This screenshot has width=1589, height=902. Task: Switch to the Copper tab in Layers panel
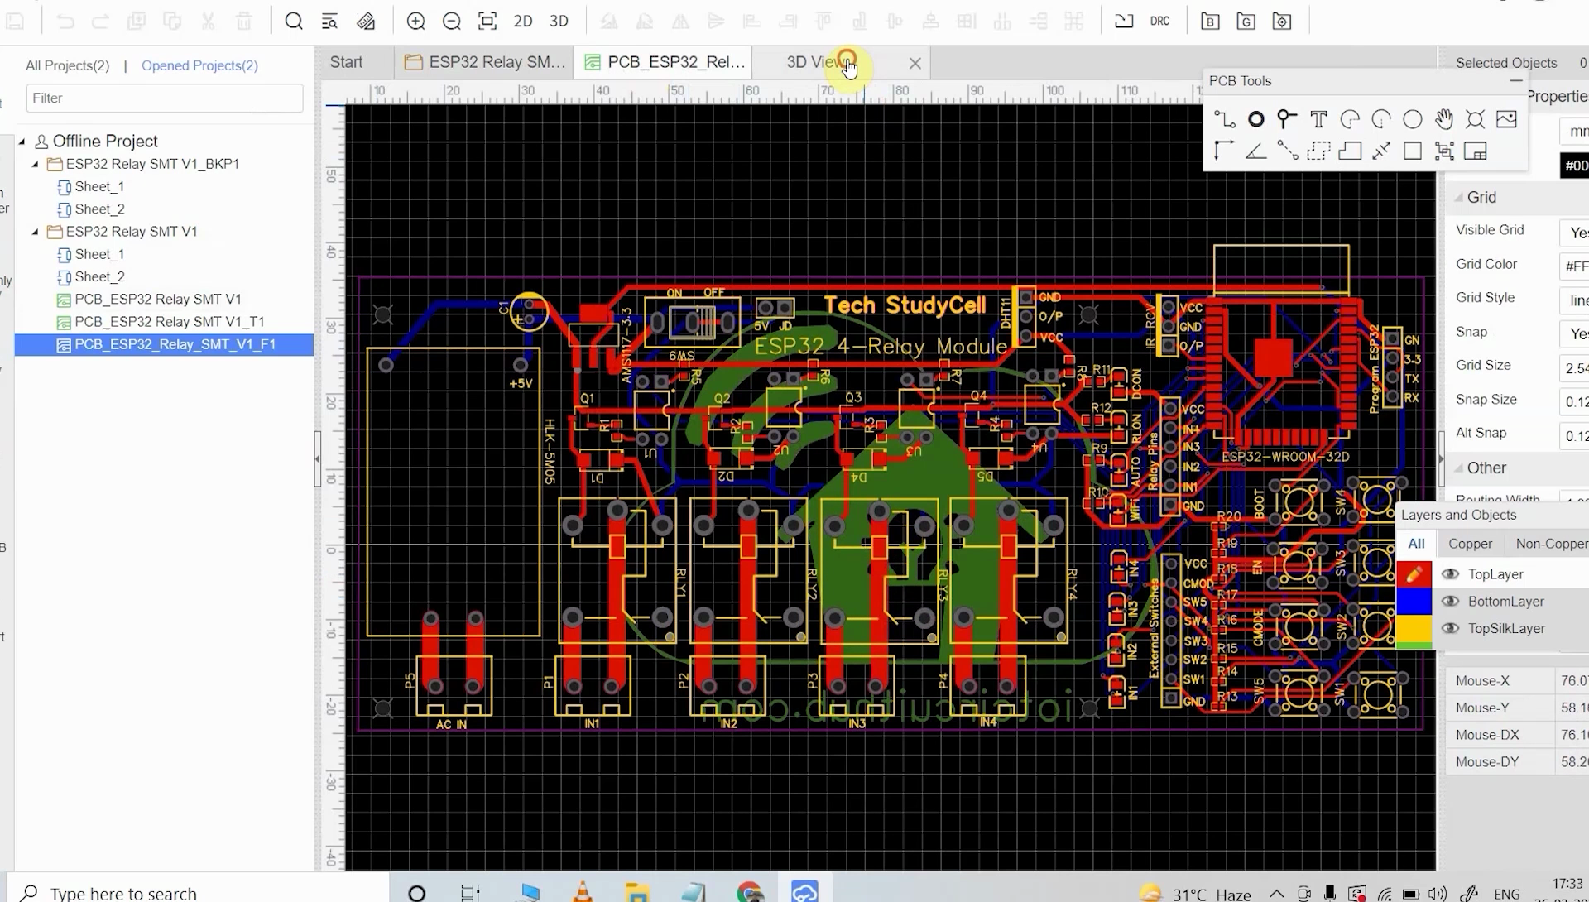(x=1470, y=544)
